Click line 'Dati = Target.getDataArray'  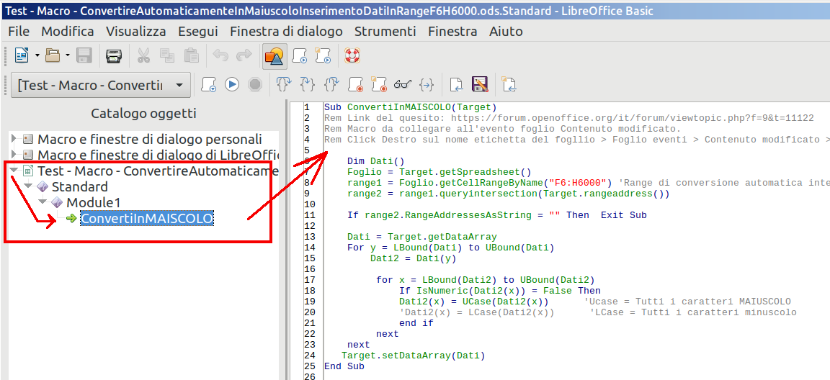click(x=422, y=237)
